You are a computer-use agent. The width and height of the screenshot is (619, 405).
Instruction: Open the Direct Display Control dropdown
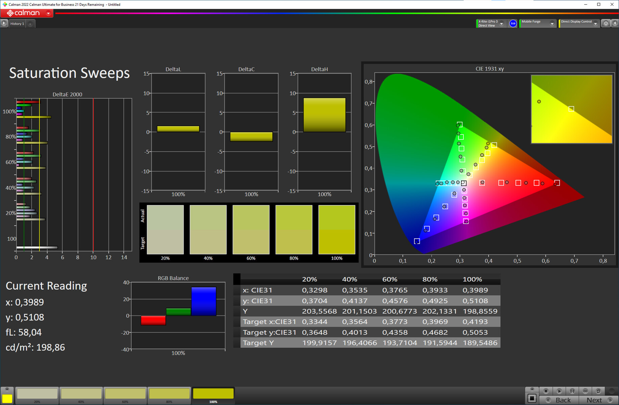coord(595,24)
